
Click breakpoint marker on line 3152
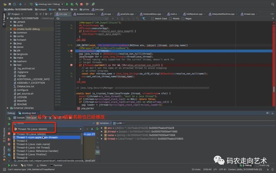point(71,51)
